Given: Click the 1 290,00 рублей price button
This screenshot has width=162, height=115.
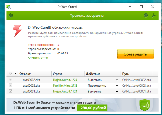Looking at the screenshot, I should coord(92,108).
